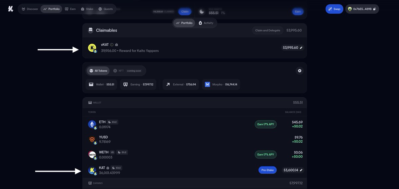Click the Katana logo in the header
The height and width of the screenshot is (189, 399).
[11, 9]
